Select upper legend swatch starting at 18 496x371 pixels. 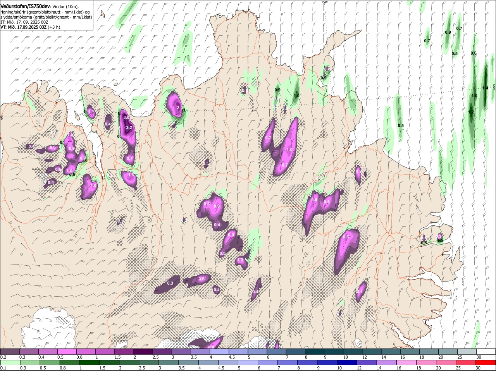[429, 352]
